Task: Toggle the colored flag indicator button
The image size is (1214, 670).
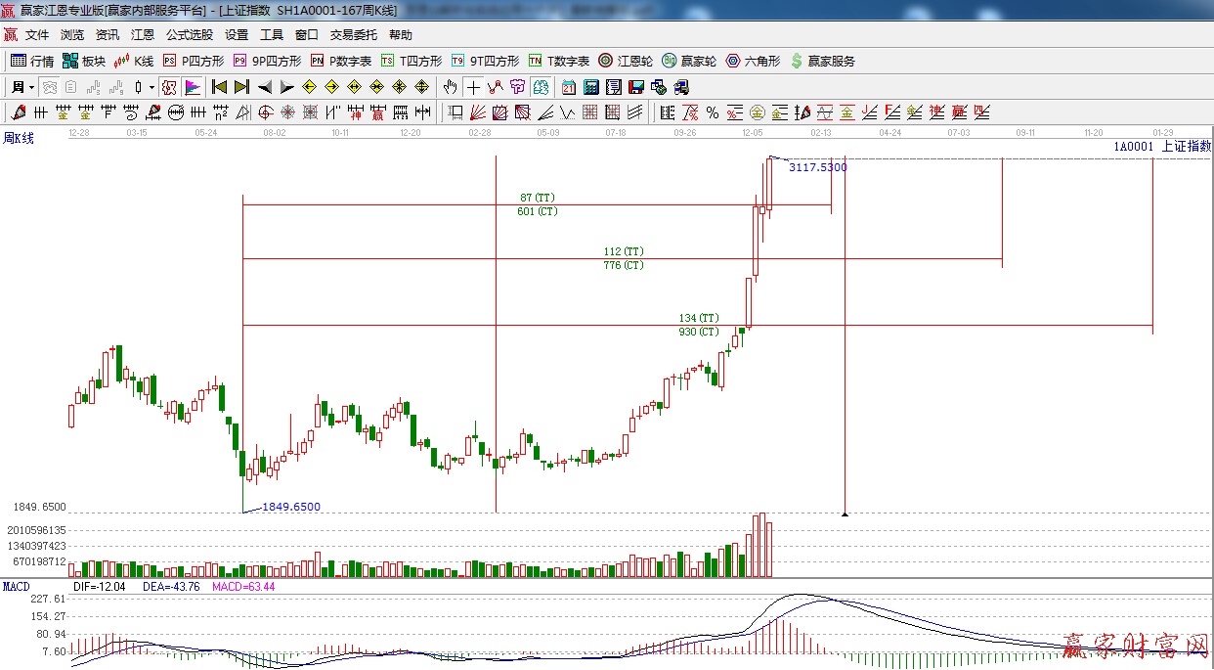Action: [192, 87]
